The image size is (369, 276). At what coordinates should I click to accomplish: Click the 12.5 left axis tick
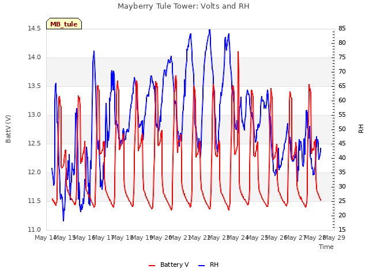click(34, 143)
